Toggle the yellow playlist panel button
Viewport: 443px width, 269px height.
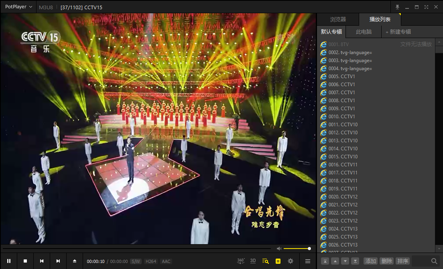(278, 261)
